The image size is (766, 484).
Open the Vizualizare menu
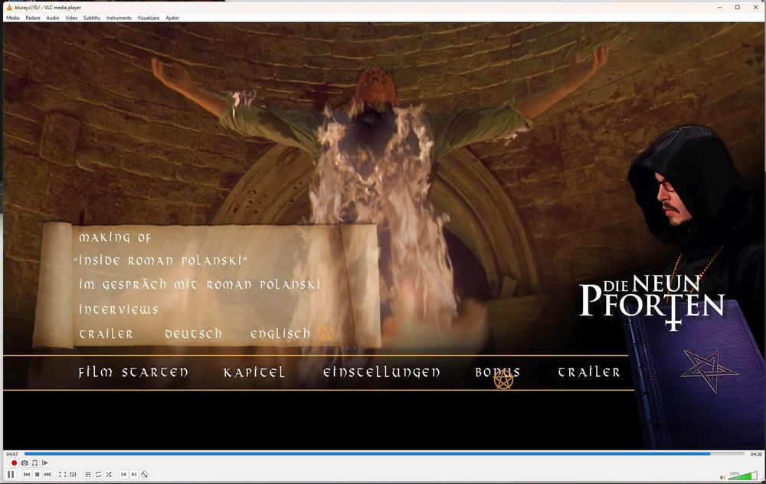click(149, 18)
